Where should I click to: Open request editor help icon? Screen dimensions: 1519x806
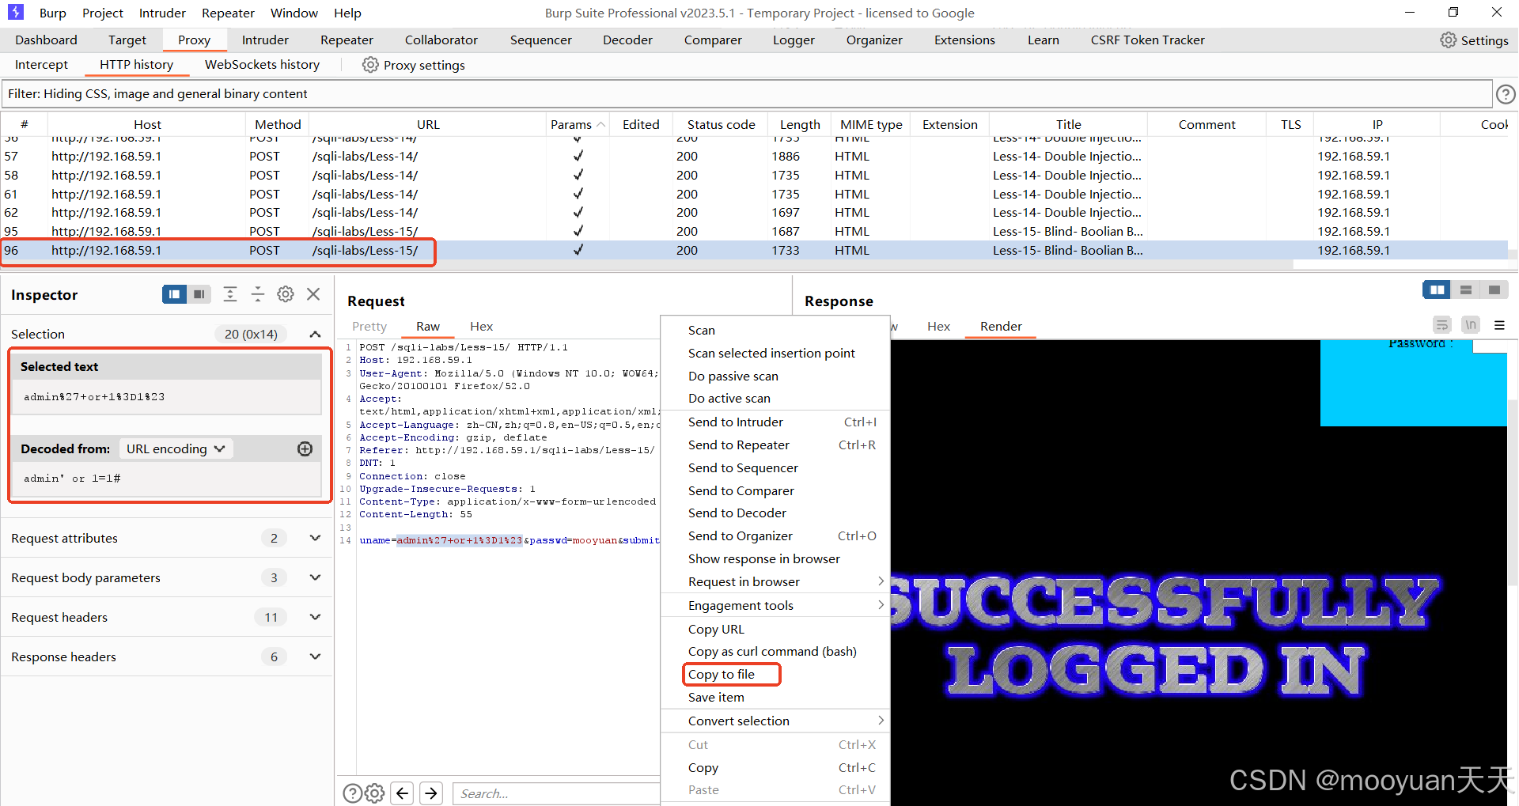point(353,793)
